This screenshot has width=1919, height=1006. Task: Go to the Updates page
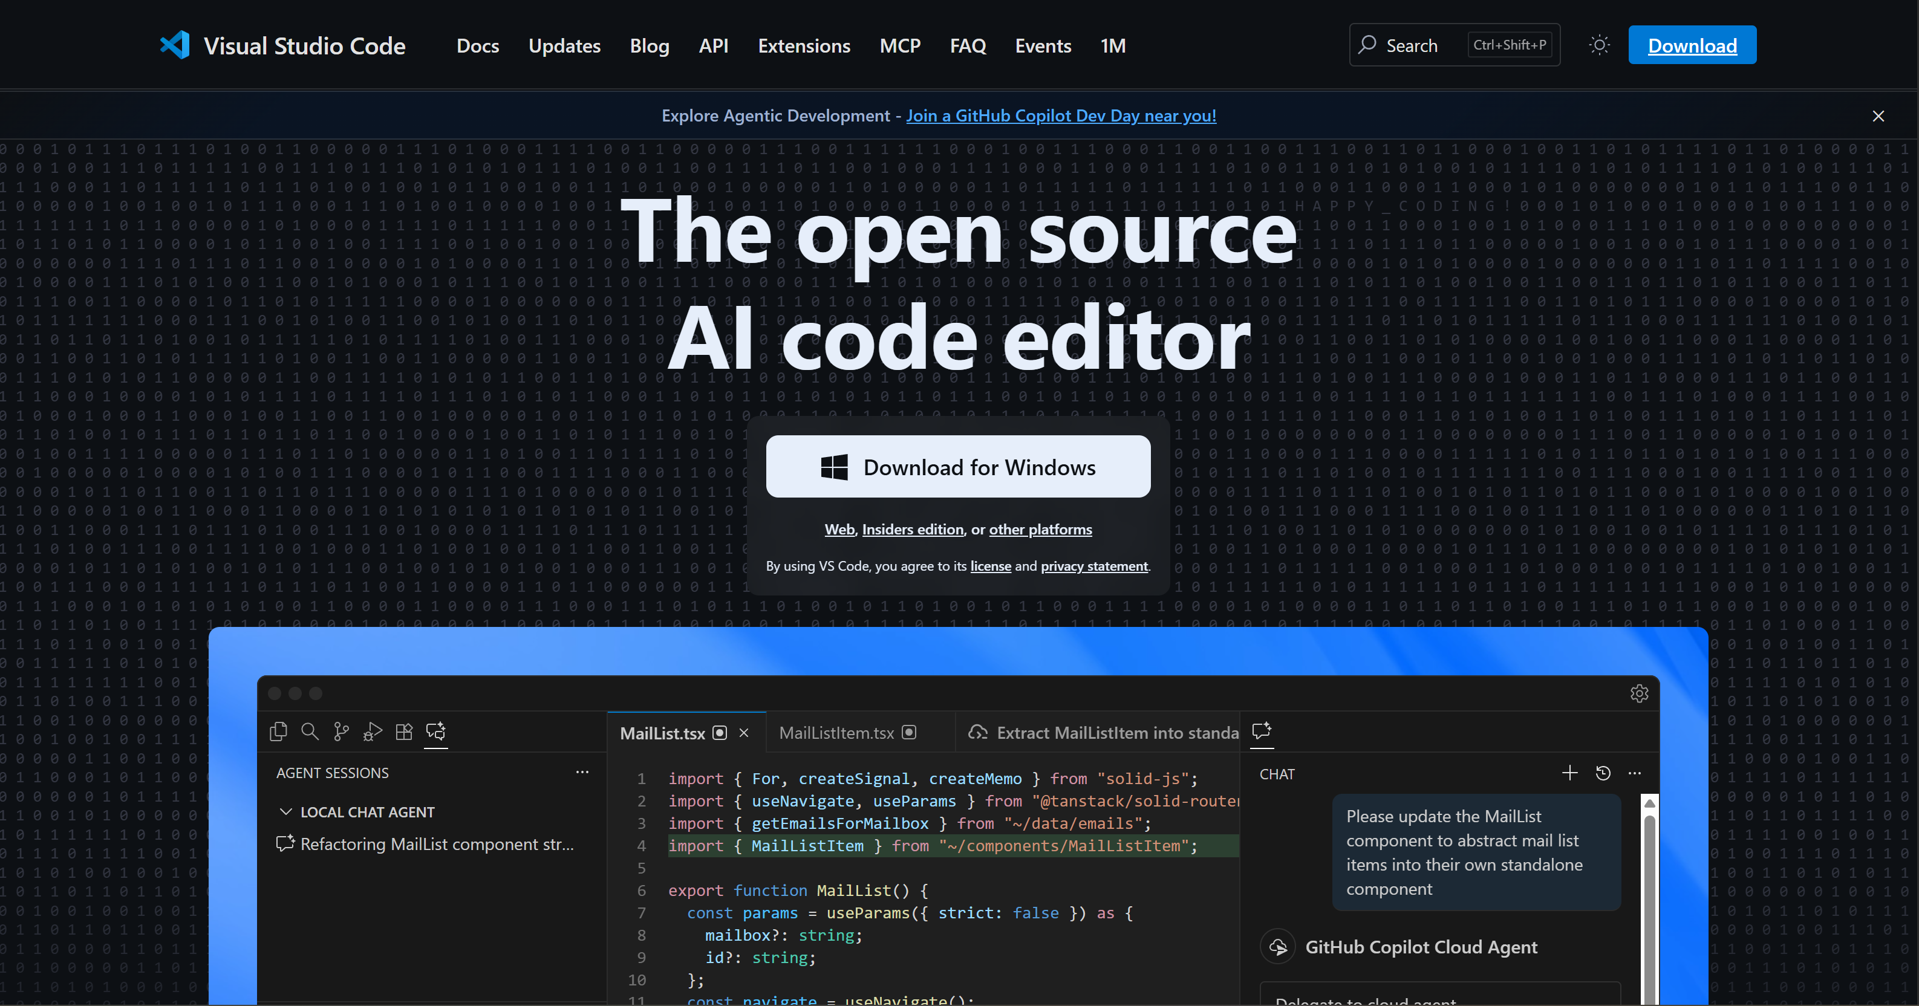click(564, 46)
